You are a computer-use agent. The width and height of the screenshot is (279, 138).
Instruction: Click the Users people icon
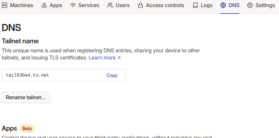(110, 5)
